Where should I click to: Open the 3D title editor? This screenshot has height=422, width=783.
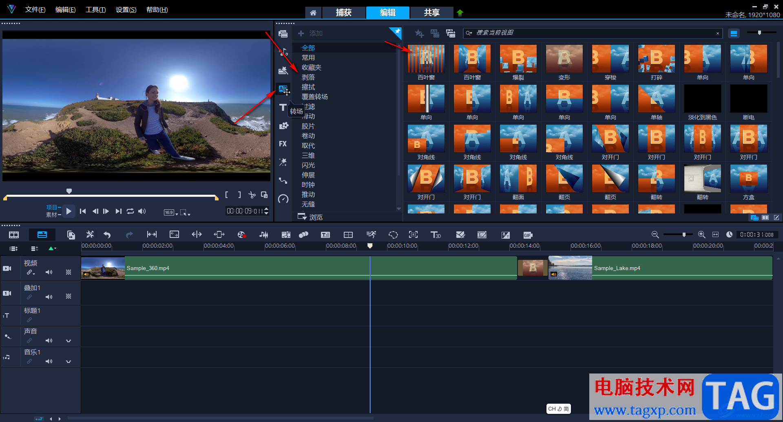click(x=436, y=235)
